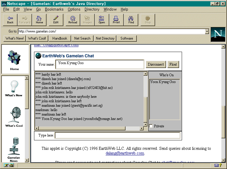
Task: Click the What's Cool! directory button
Action: [x=37, y=38]
